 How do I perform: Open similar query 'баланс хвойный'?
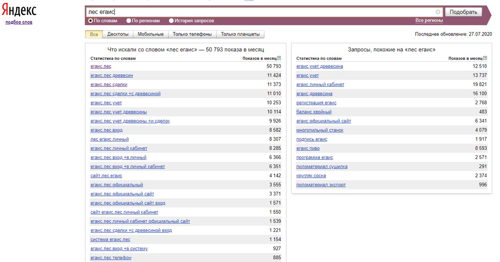pyautogui.click(x=314, y=112)
